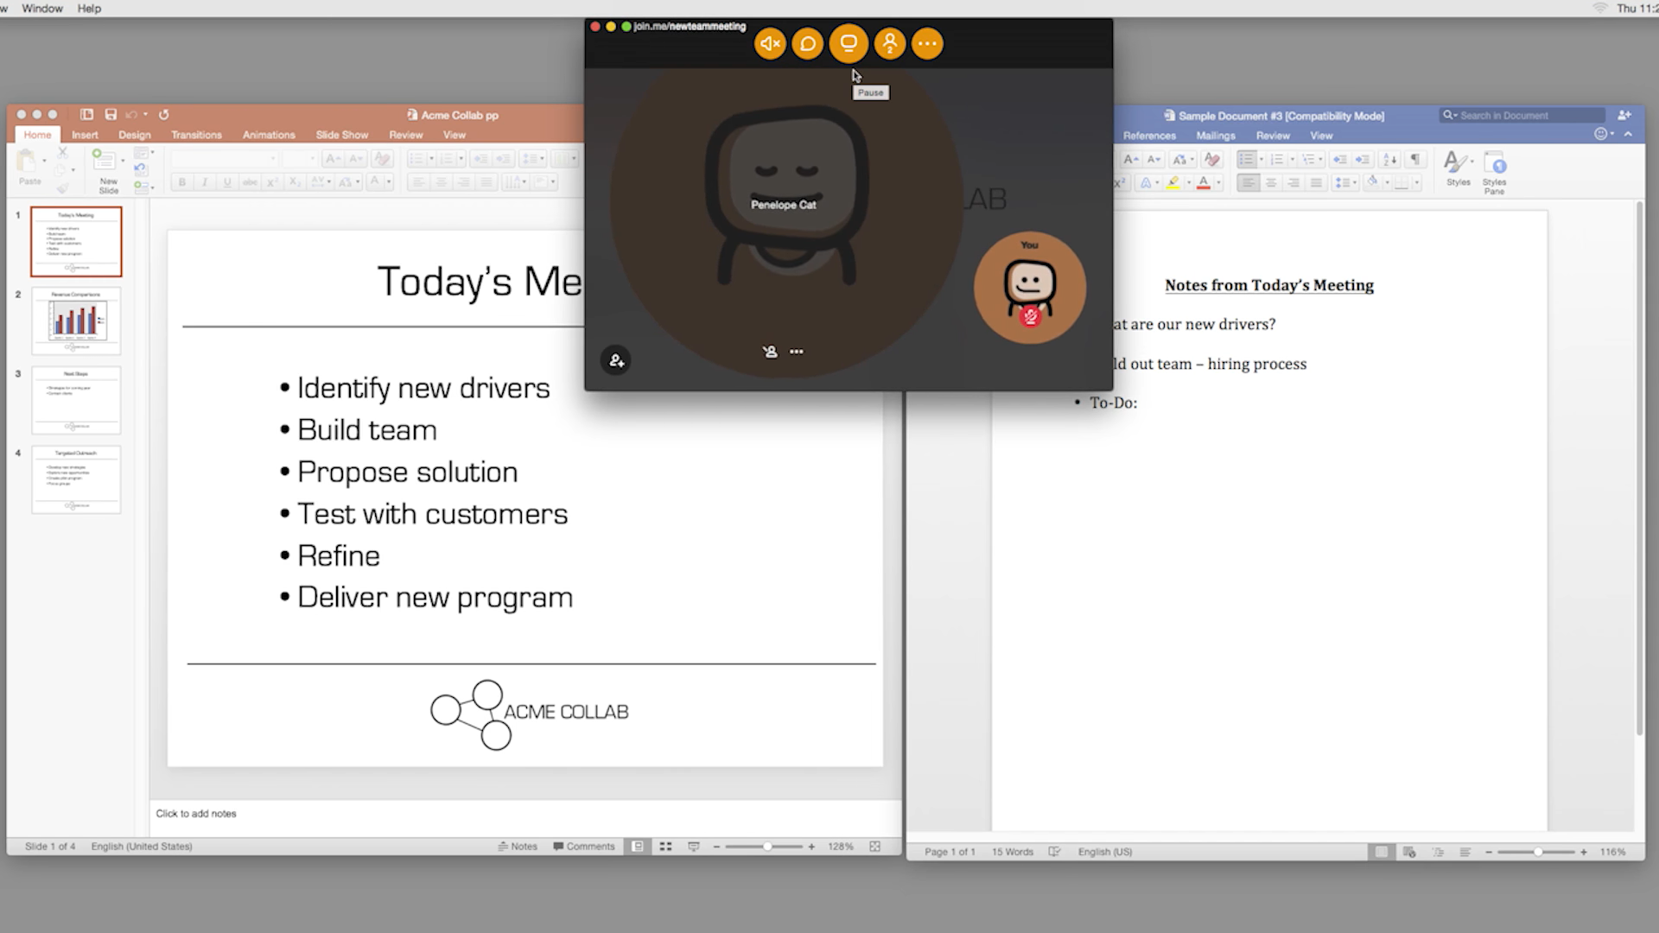Screen dimensions: 1659x933
Task: Select the Slide Show ribbon tab
Action: pyautogui.click(x=342, y=135)
